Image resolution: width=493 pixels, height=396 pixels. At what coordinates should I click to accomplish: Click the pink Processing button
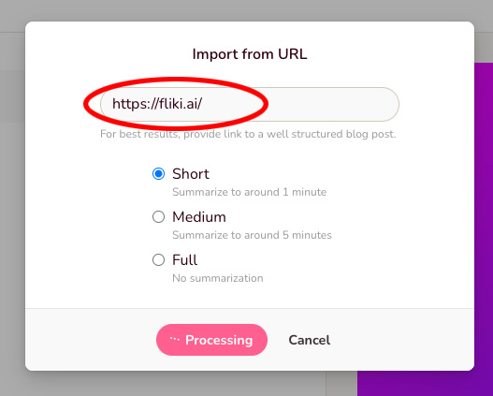coord(212,340)
